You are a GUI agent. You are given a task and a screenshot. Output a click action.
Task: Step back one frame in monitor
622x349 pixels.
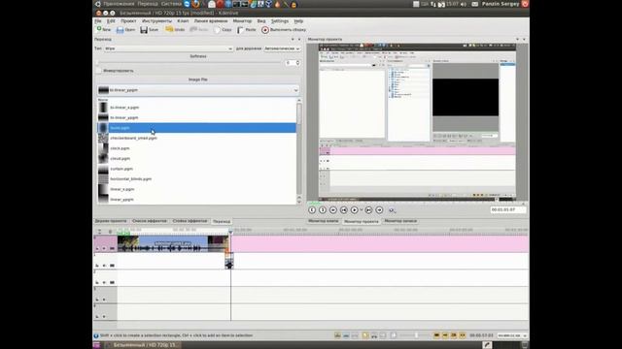tap(344, 210)
